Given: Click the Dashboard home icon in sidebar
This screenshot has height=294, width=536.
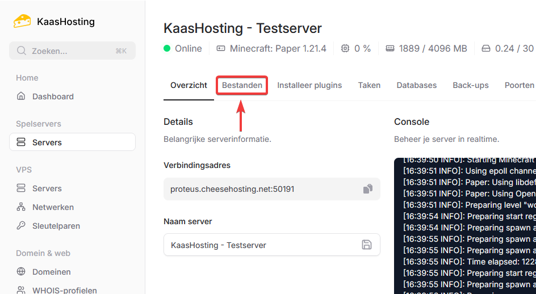Looking at the screenshot, I should pyautogui.click(x=22, y=96).
